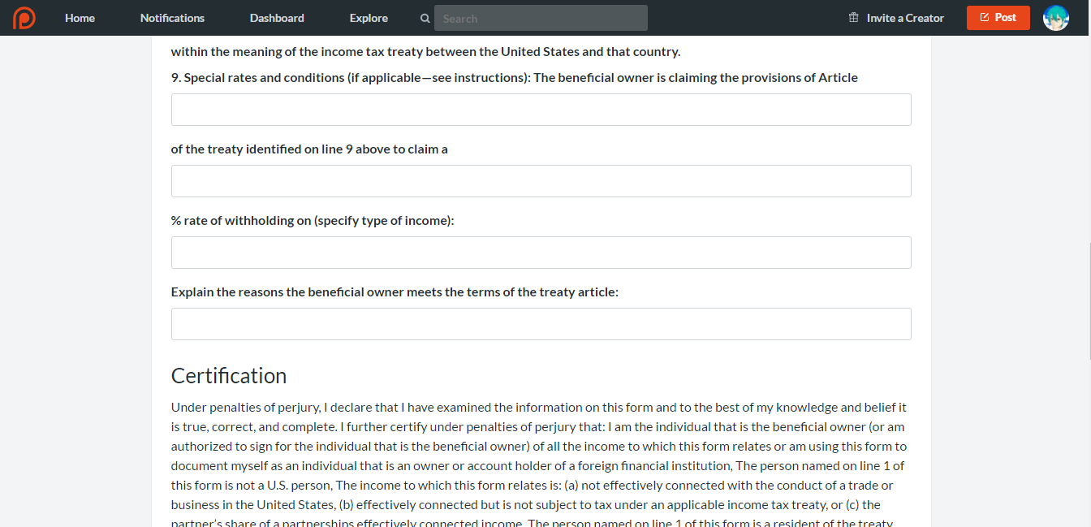This screenshot has height=527, width=1091.
Task: Click the page's vertical scrollbar
Action: pyautogui.click(x=1089, y=300)
